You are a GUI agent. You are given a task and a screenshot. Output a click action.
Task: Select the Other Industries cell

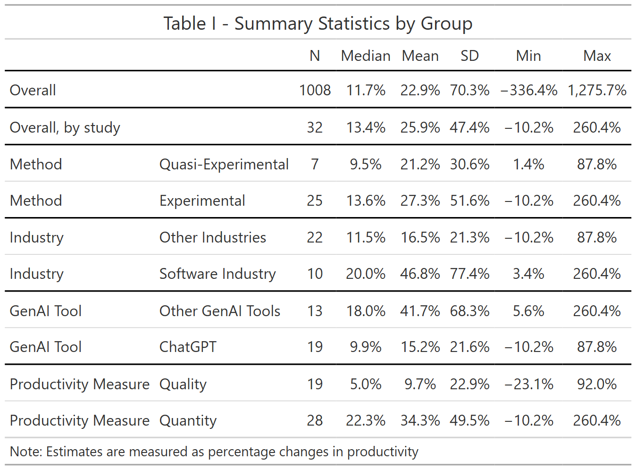tap(213, 237)
